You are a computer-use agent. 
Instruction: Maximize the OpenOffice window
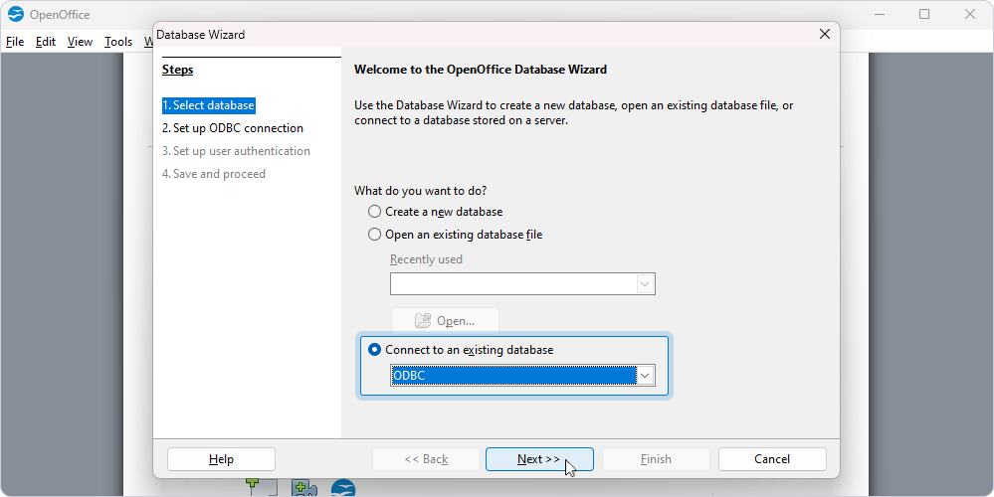coord(924,14)
